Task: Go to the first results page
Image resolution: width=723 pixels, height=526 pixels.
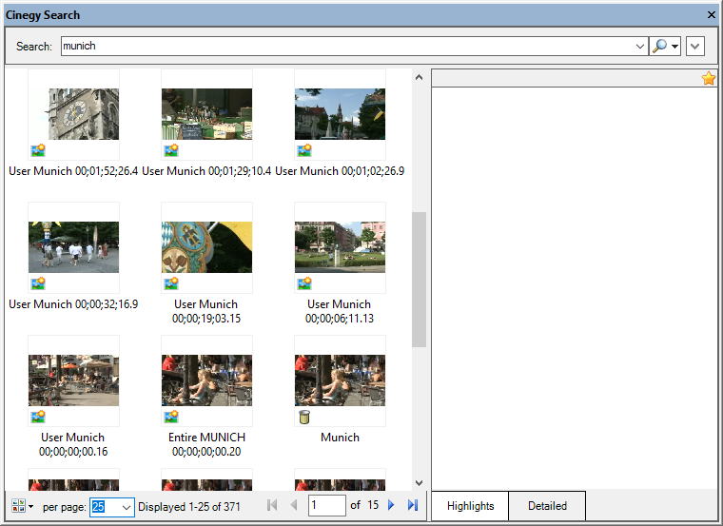Action: (x=272, y=505)
